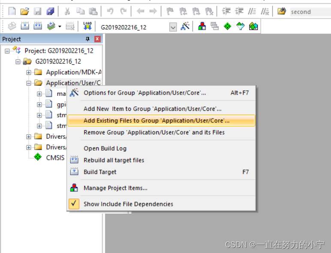Collapse Project: G2019202216_12 root node
This screenshot has width=331, height=253.
click(x=7, y=51)
